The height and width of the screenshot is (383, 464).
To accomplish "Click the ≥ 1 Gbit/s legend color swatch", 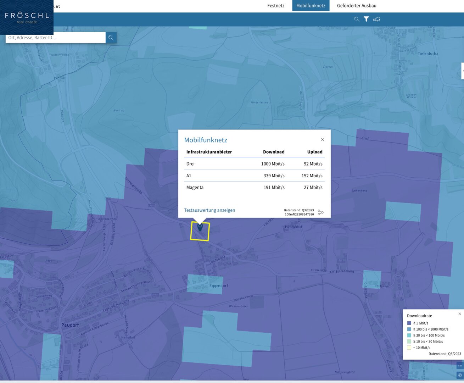I will point(409,323).
